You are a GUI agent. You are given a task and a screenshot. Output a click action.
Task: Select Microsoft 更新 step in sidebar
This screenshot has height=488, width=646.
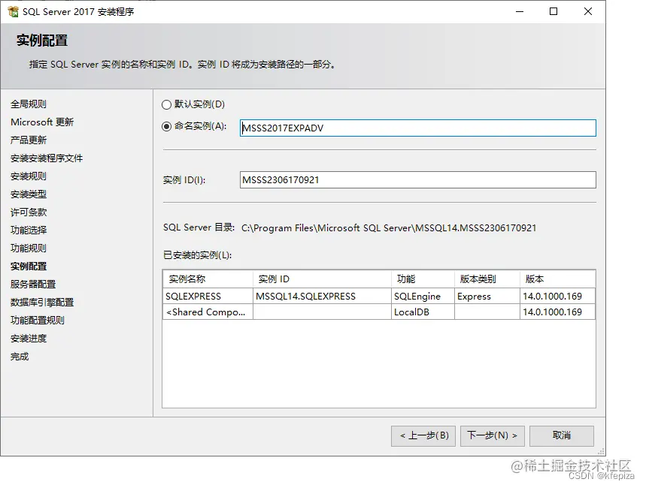point(42,122)
